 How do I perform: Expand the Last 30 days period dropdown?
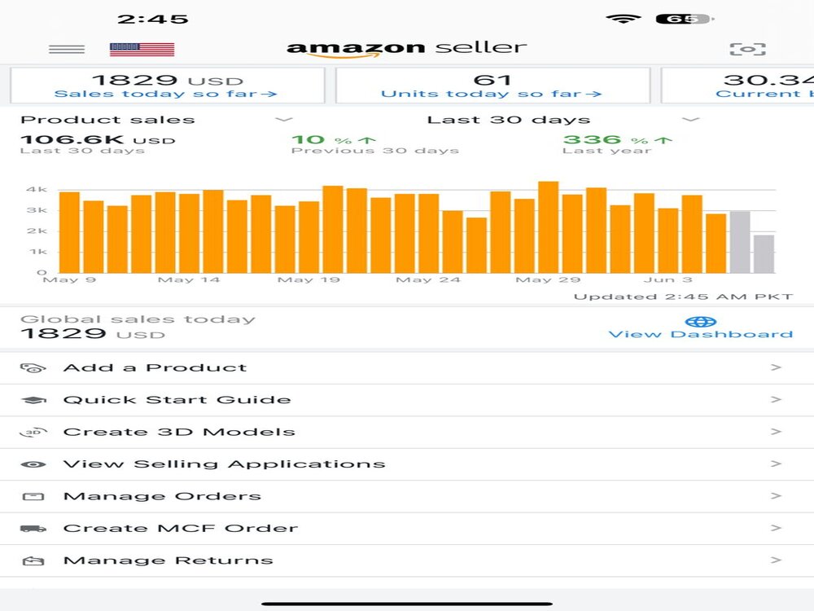(x=690, y=120)
